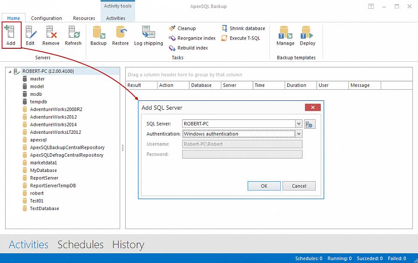Open the Configuration tab
The image size is (418, 263).
point(47,18)
